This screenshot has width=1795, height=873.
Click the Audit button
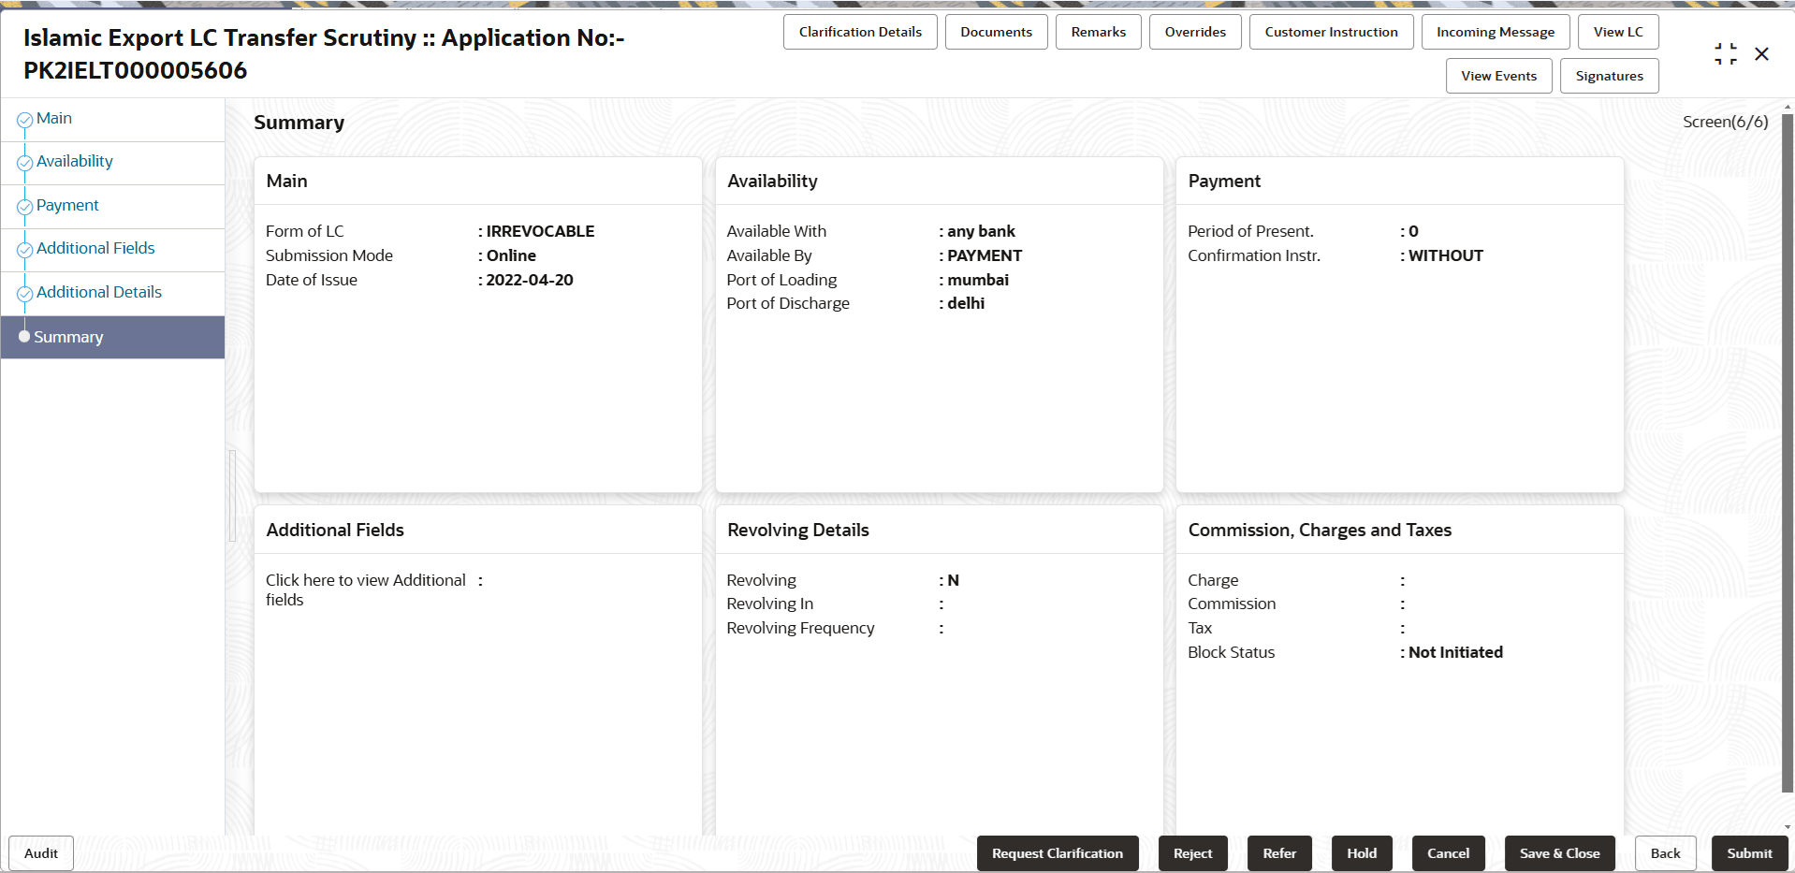[x=41, y=853]
